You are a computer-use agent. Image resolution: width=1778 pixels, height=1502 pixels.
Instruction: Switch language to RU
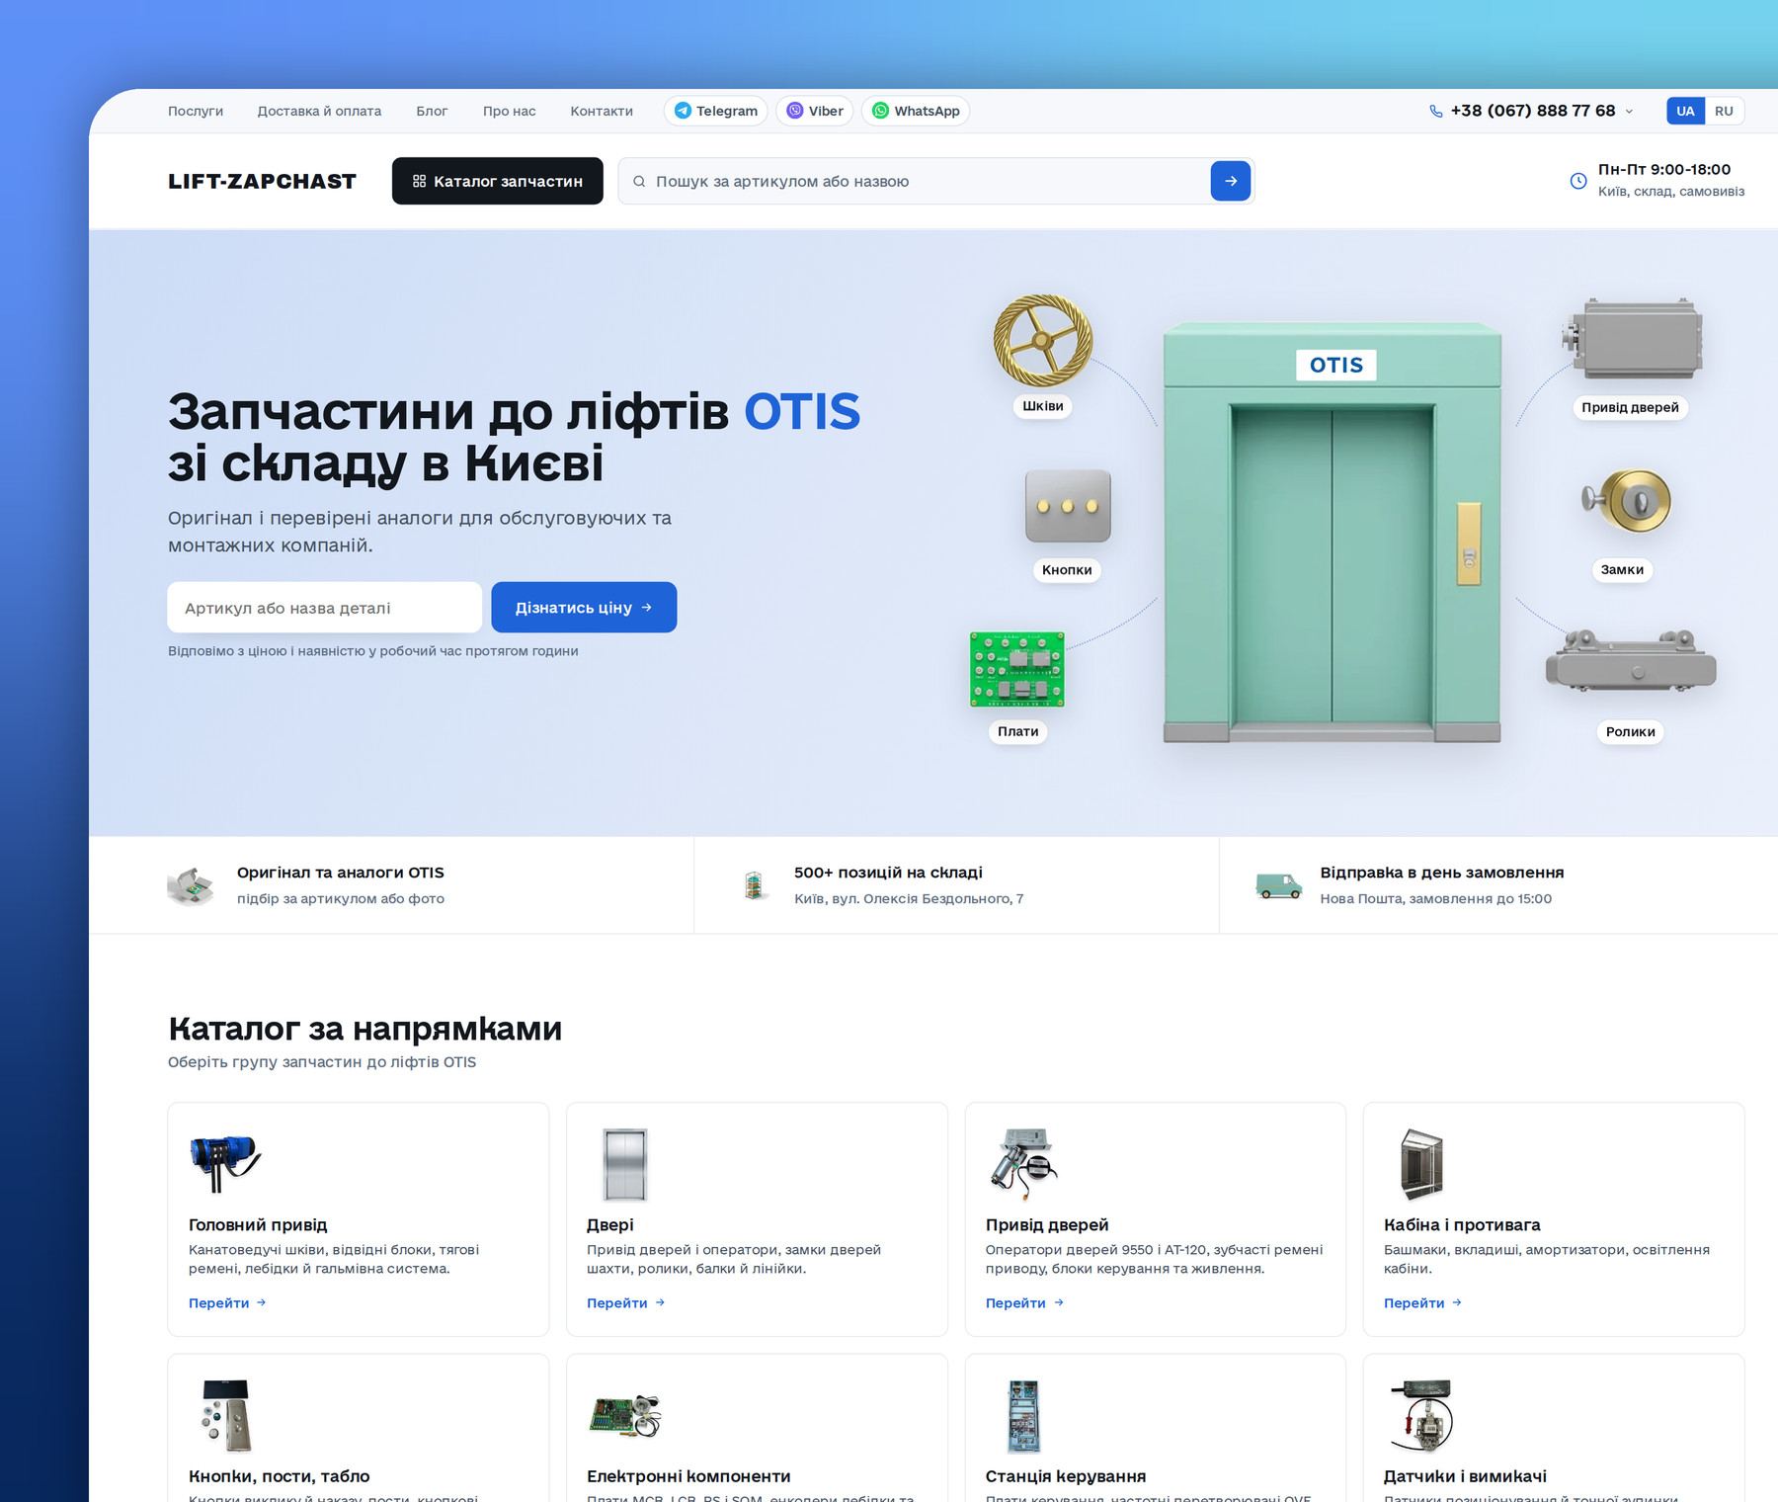(x=1724, y=111)
